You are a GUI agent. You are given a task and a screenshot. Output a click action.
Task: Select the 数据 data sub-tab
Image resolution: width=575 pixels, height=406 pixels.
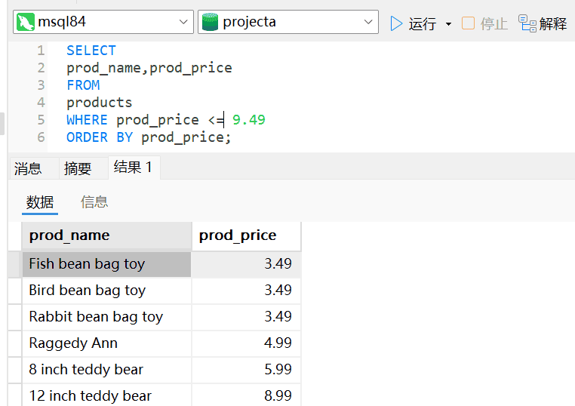coord(40,202)
